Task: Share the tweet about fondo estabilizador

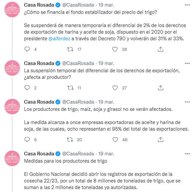Action: click(x=160, y=49)
